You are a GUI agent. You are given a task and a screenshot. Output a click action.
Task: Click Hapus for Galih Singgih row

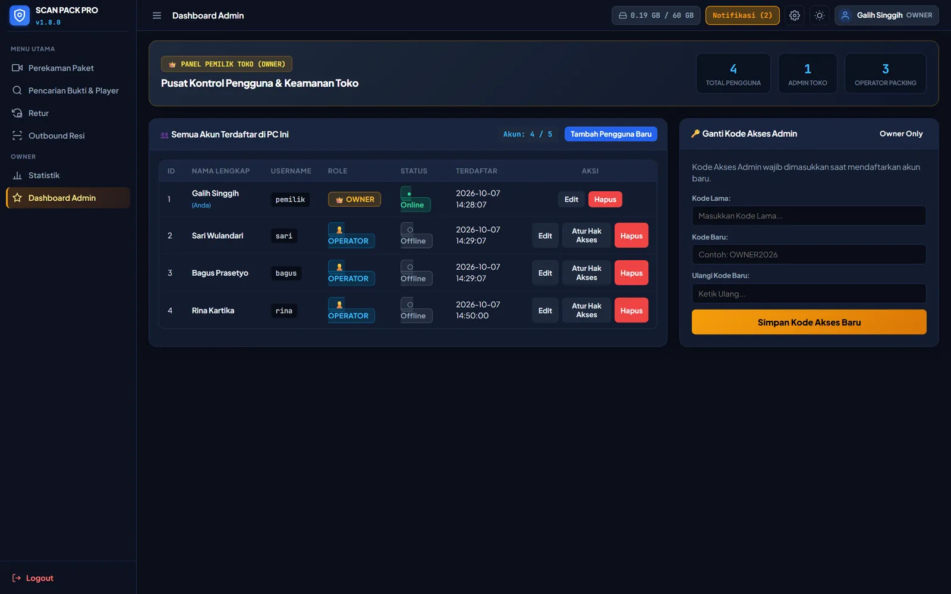coord(605,200)
